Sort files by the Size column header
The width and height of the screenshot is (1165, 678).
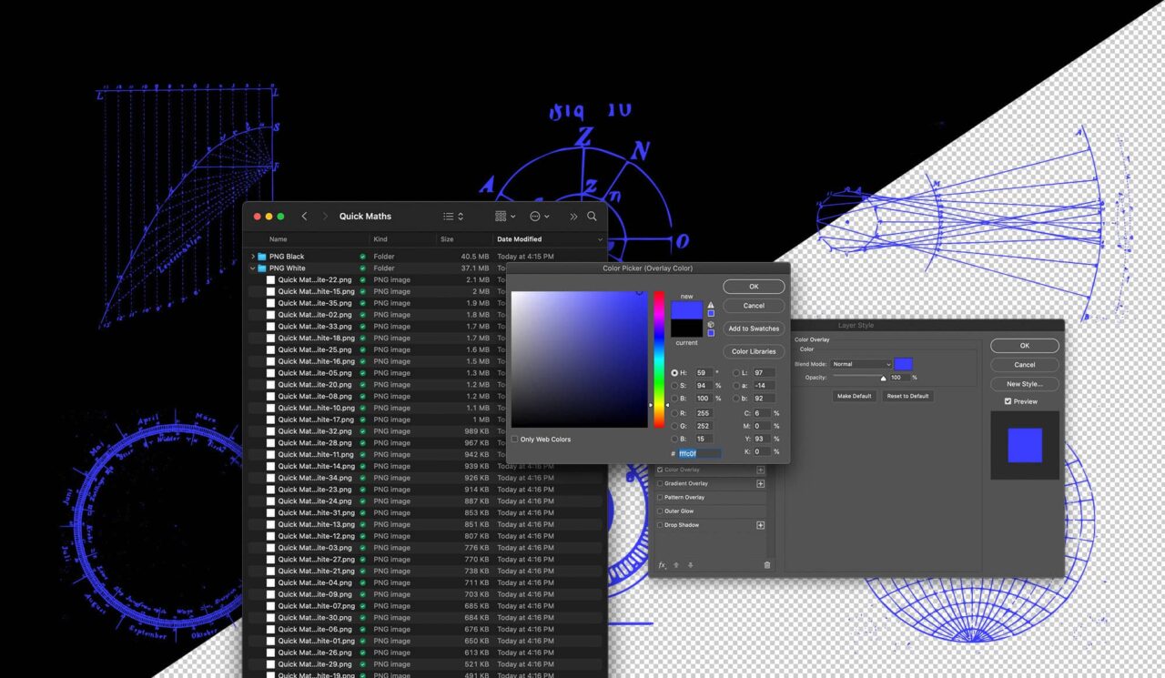point(445,238)
